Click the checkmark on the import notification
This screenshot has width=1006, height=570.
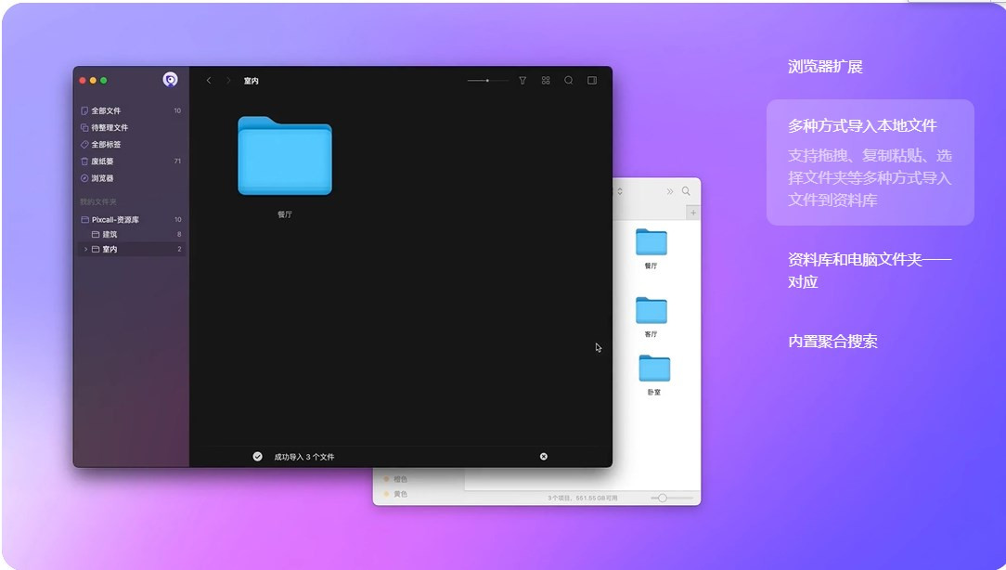tap(258, 456)
